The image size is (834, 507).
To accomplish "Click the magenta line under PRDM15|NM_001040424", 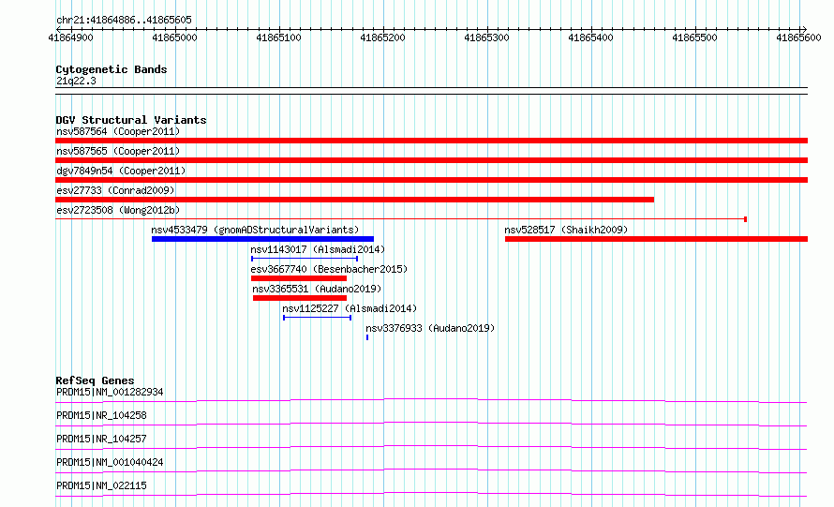I will coord(431,470).
